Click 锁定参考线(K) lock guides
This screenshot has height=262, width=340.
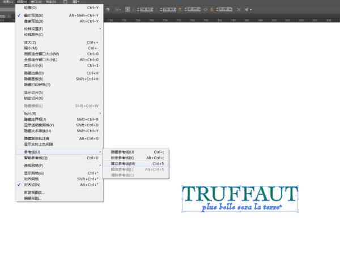pos(136,158)
